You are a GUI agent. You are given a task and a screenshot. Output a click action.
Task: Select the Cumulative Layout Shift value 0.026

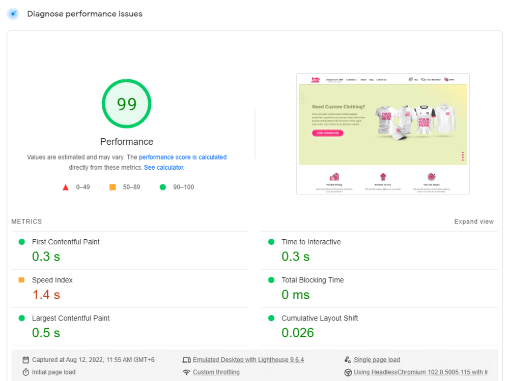[298, 333]
